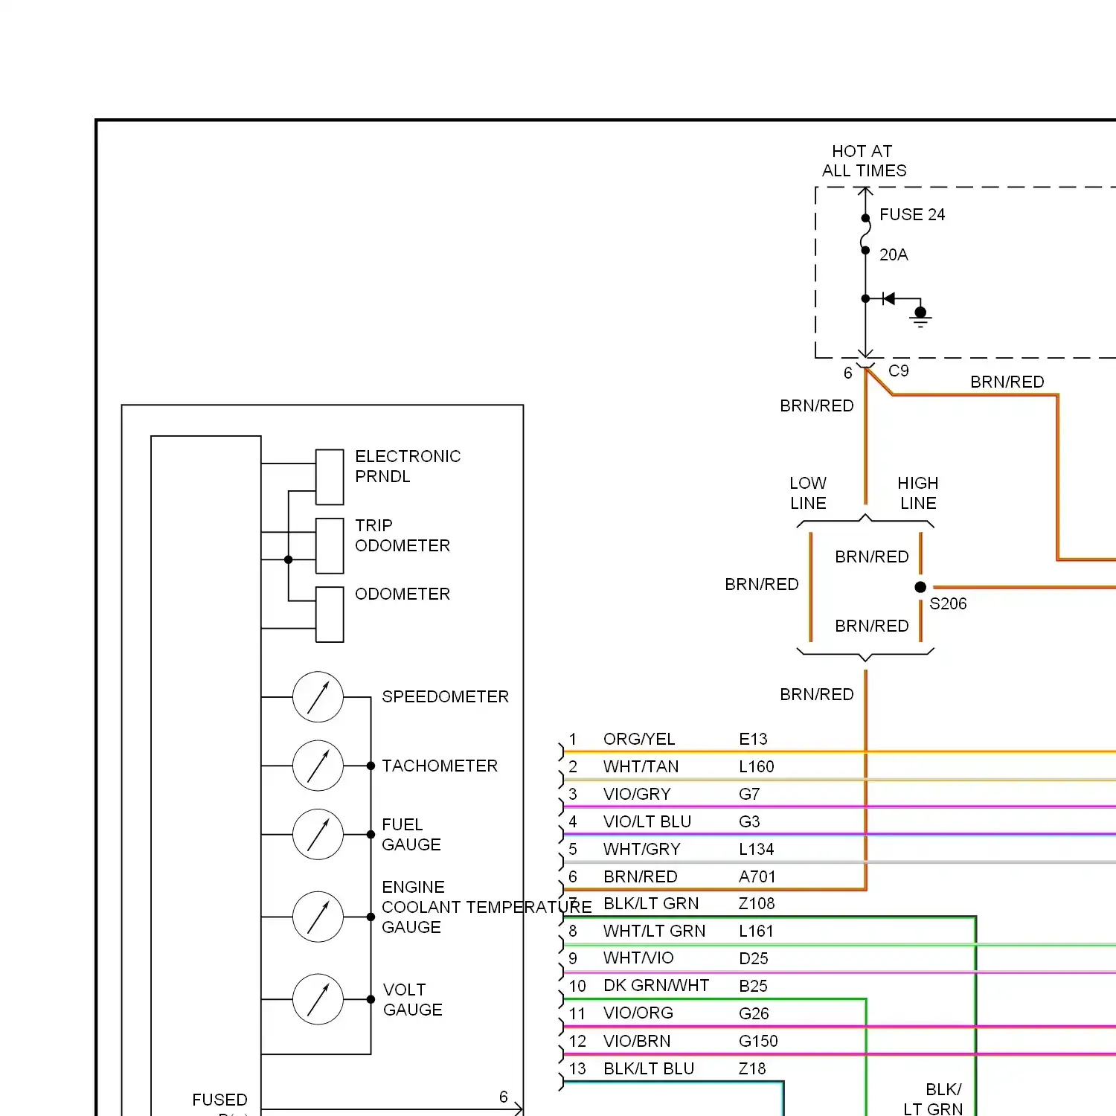Select the FUEL GAUGE label
Screen dimensions: 1116x1116
point(411,835)
